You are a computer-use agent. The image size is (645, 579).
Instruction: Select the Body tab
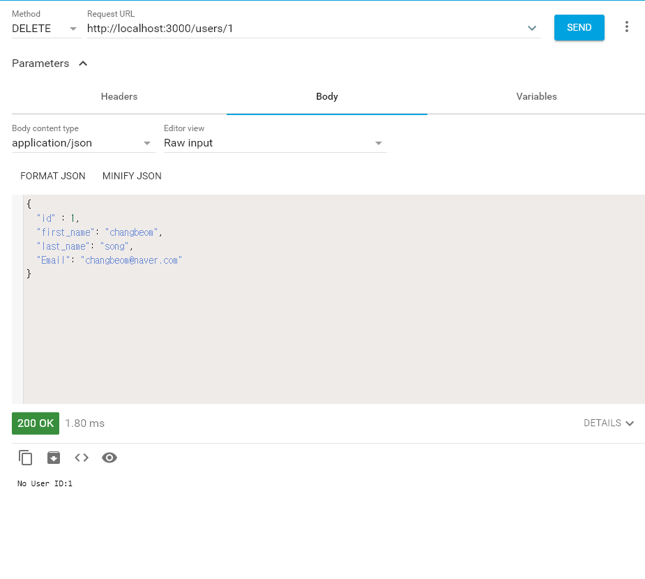[327, 96]
